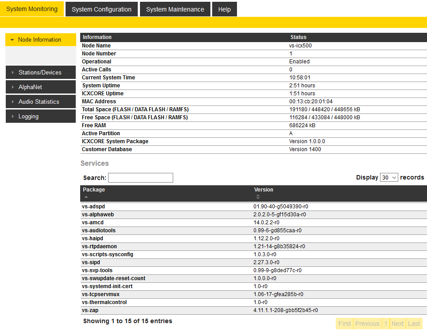Click the Version column sort arrows
The image size is (427, 332).
[x=258, y=197]
